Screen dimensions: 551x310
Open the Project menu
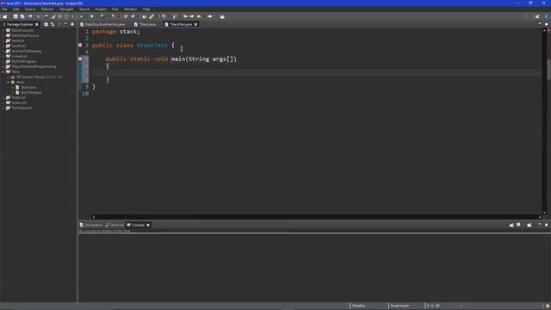101,9
